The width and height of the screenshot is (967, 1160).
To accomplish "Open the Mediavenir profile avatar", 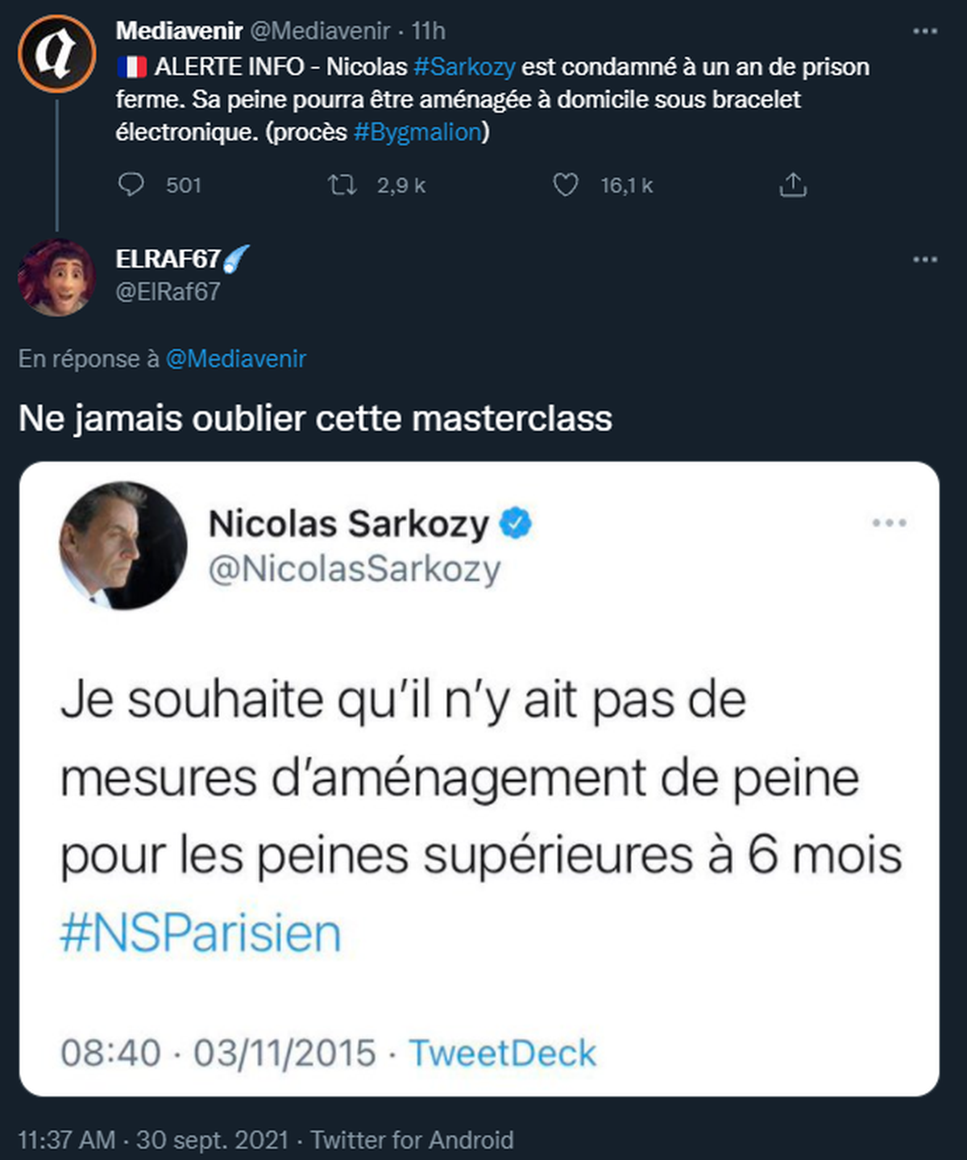I will coord(57,53).
